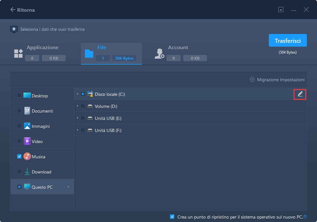The width and height of the screenshot is (317, 222).
Task: Click the Unità USB (E:) drive icon
Action: [90, 118]
